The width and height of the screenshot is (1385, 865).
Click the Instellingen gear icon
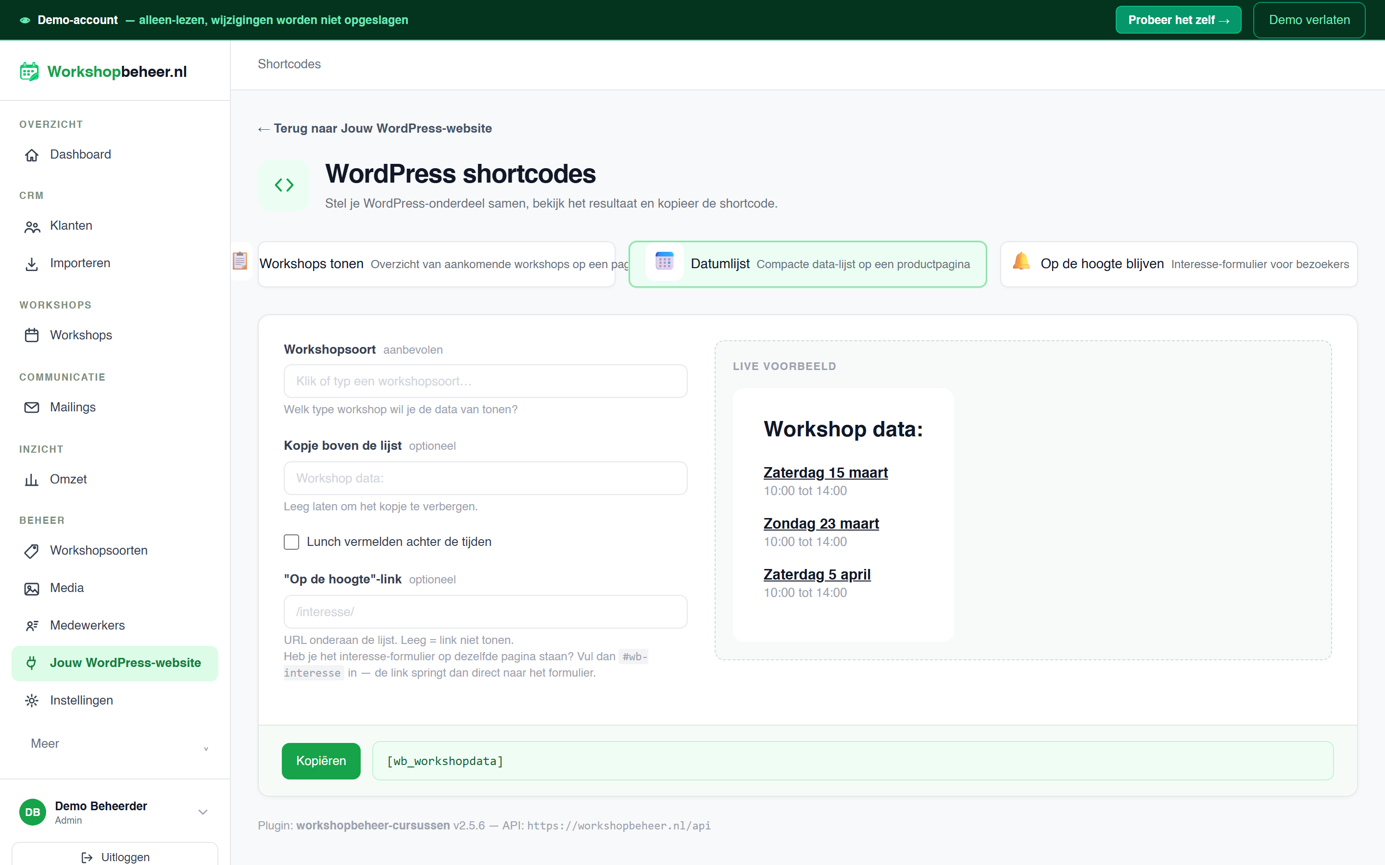click(31, 701)
